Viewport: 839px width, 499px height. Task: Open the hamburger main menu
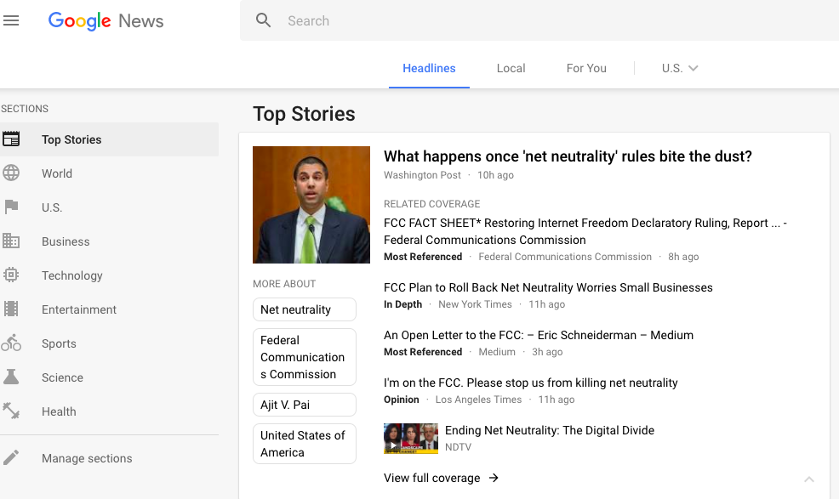pos(11,21)
